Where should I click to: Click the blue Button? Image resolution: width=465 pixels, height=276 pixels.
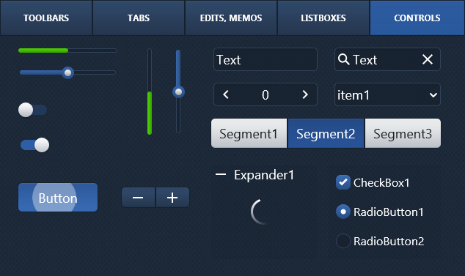click(x=58, y=197)
